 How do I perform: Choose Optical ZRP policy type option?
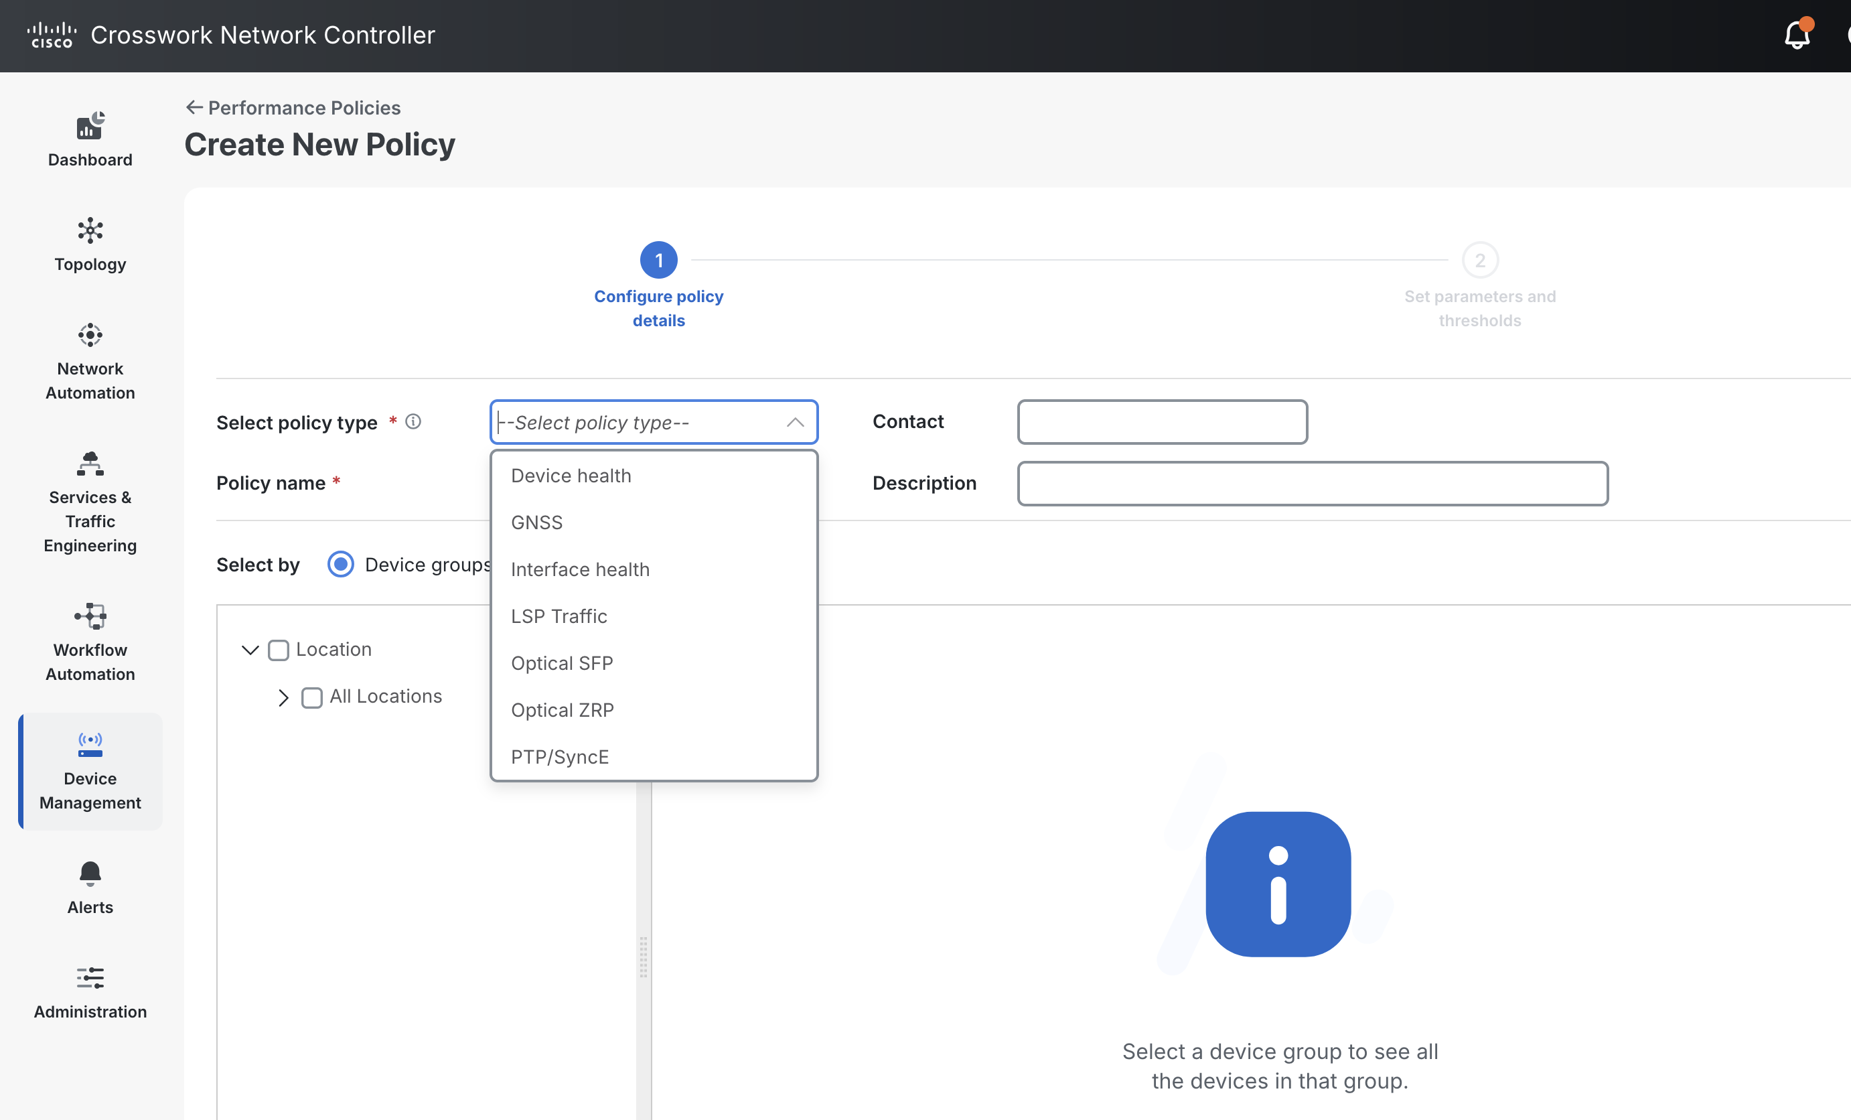[x=562, y=710]
